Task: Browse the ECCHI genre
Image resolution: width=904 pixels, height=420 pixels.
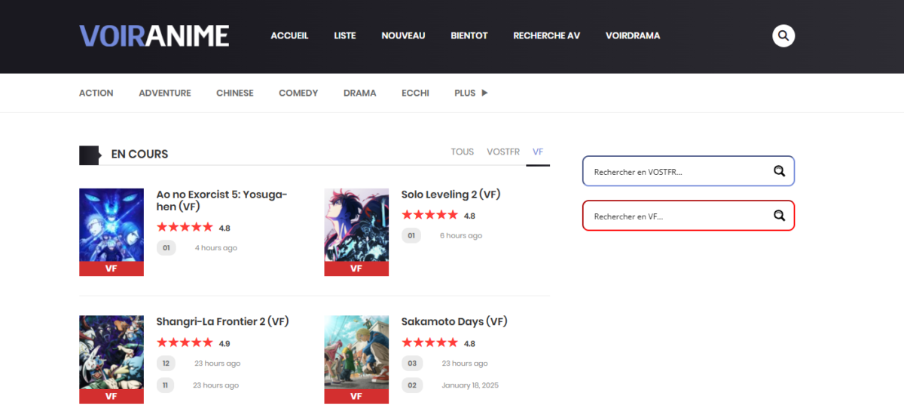Action: (x=415, y=93)
